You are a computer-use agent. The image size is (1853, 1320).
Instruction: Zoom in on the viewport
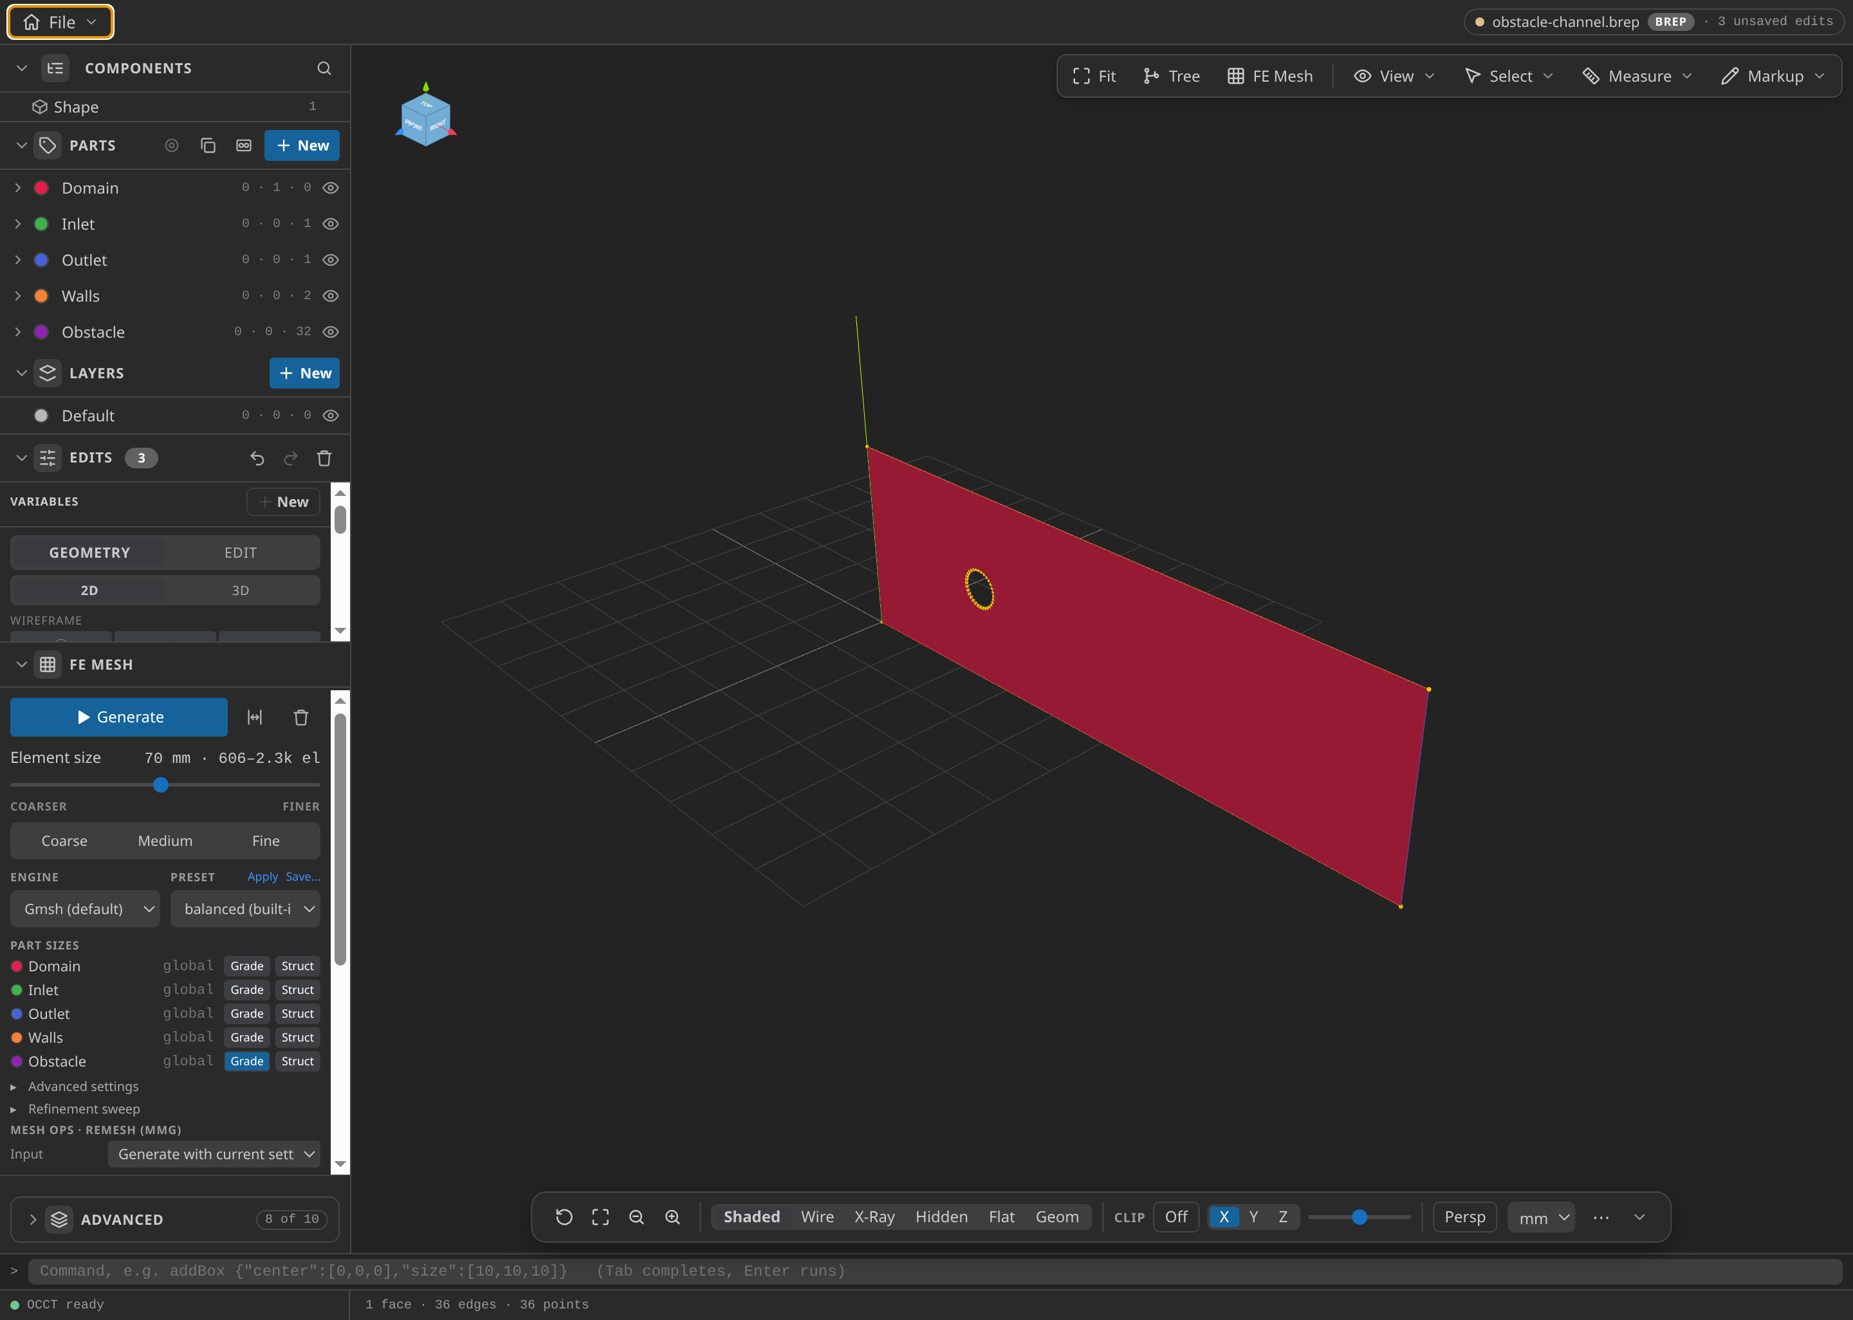coord(672,1217)
